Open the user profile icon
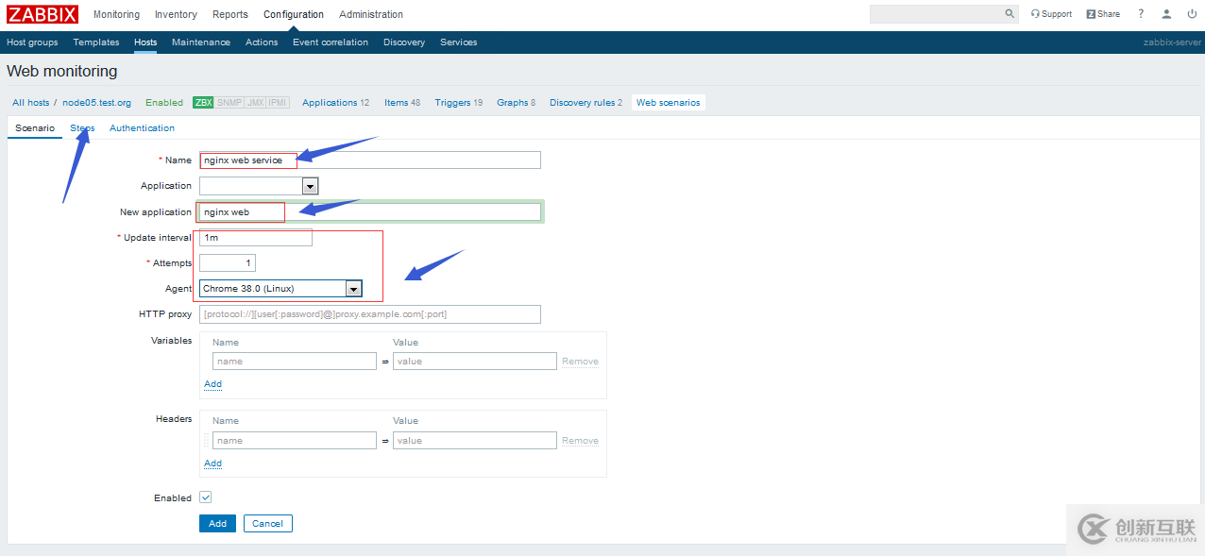 (1167, 14)
